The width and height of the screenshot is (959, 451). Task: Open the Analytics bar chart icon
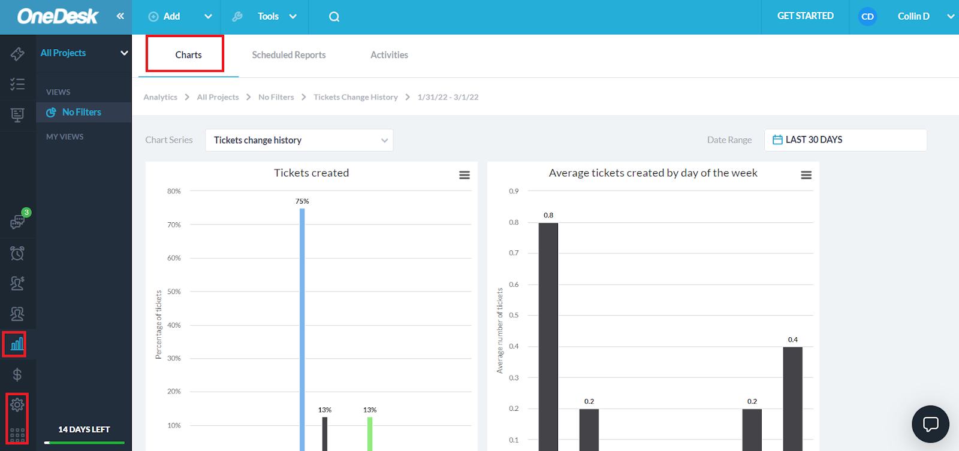click(x=17, y=344)
